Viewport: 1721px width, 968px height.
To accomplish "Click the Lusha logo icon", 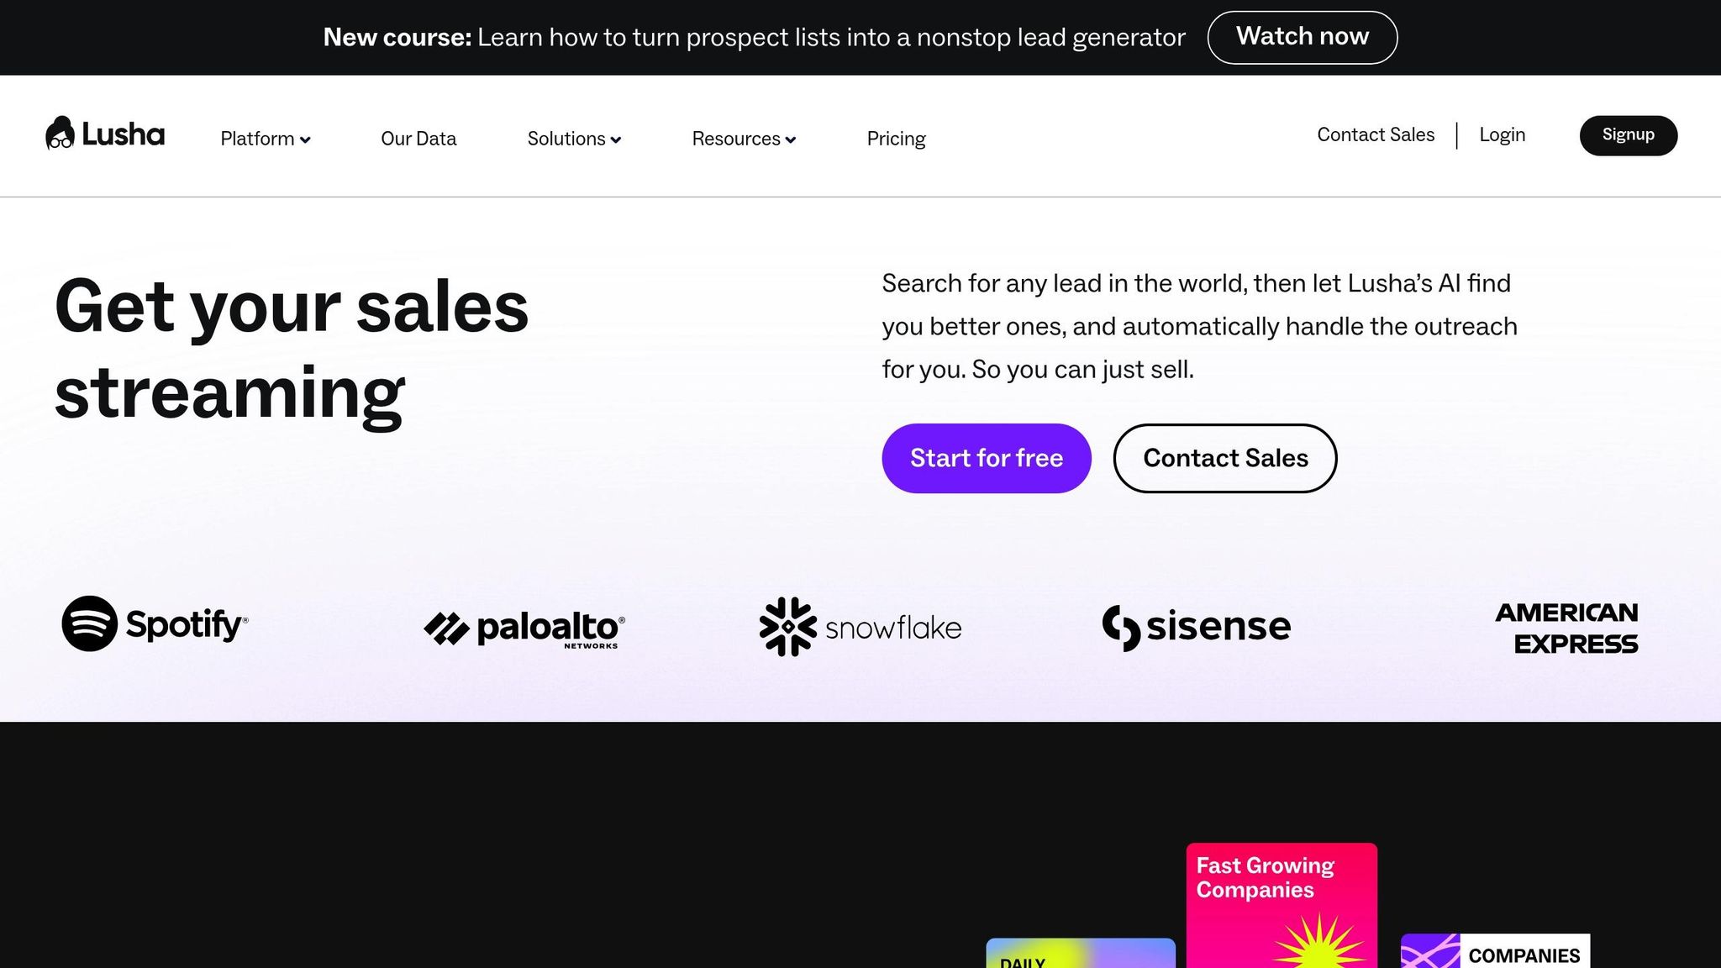I will [61, 134].
